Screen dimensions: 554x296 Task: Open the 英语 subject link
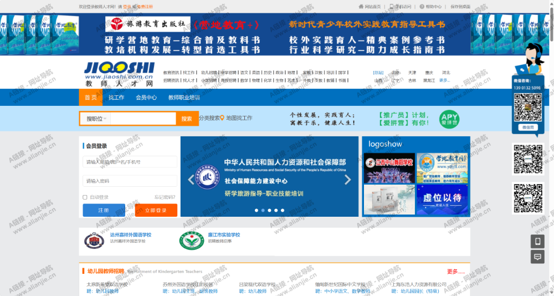pos(256,73)
